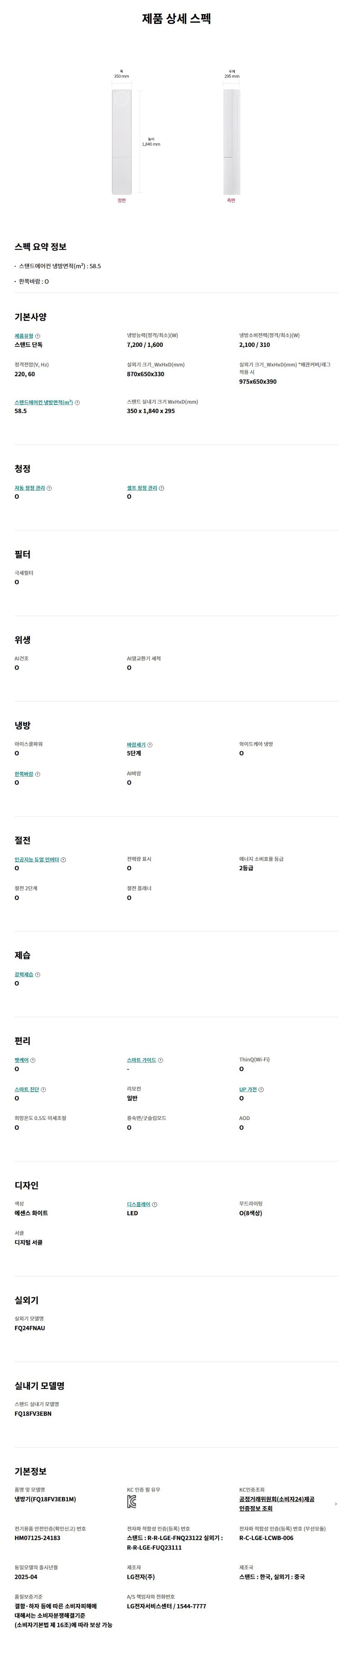Click the info icon beside 제품유형

(x=37, y=336)
